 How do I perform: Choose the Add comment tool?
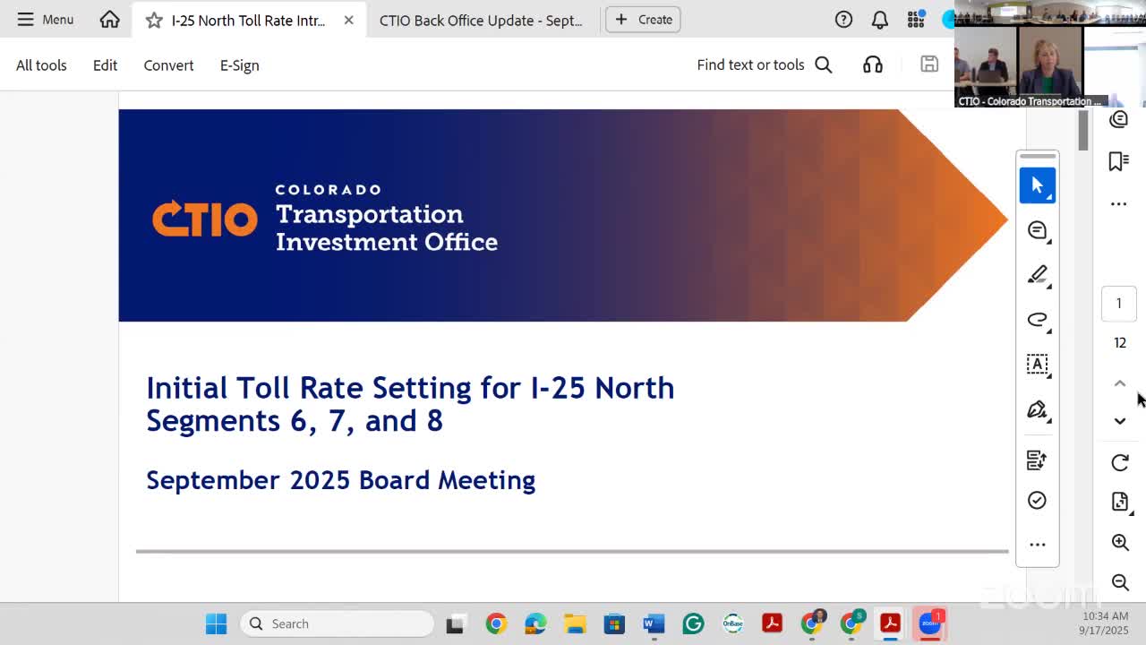click(x=1038, y=230)
